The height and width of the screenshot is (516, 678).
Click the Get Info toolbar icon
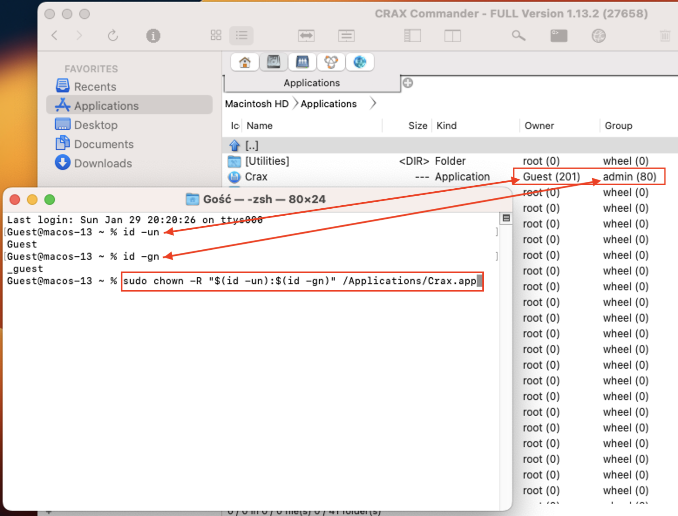[x=153, y=36]
